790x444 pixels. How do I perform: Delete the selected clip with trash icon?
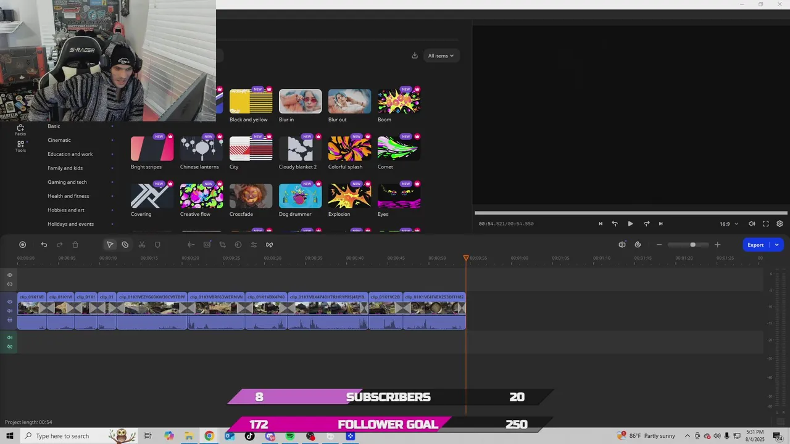tap(75, 245)
